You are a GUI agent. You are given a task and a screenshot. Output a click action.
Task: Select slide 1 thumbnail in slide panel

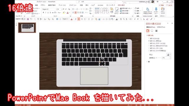pos(27,28)
